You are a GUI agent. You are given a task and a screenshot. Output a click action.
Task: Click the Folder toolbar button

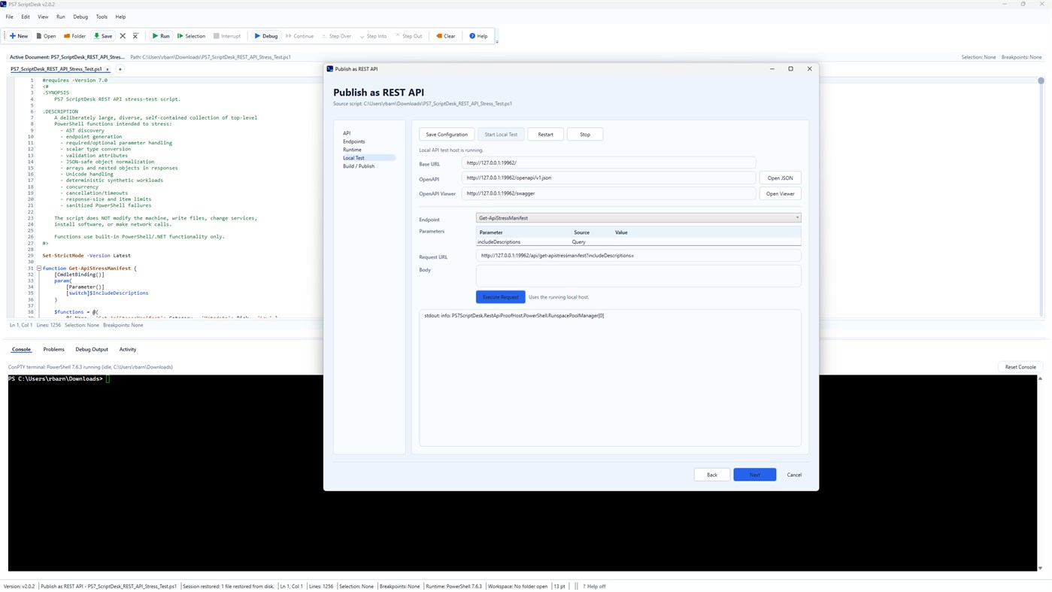74,36
